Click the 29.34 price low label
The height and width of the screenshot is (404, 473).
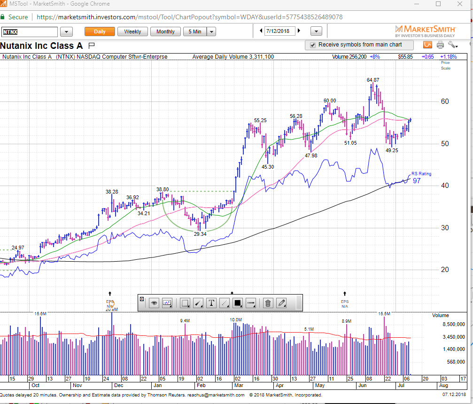tap(200, 234)
